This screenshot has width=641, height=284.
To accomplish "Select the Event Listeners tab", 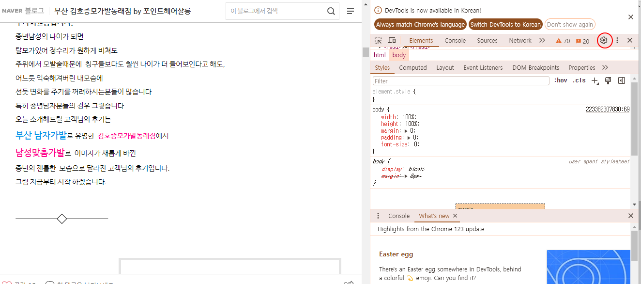I will pyautogui.click(x=483, y=68).
